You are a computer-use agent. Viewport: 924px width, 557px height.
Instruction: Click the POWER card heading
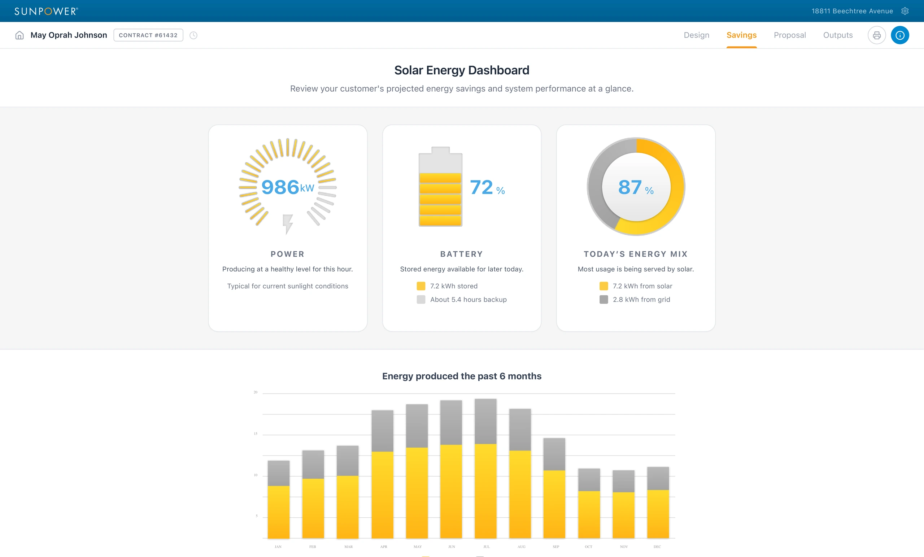[288, 254]
